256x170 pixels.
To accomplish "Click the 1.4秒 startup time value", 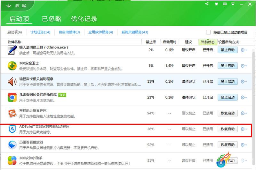I will point(169,66).
